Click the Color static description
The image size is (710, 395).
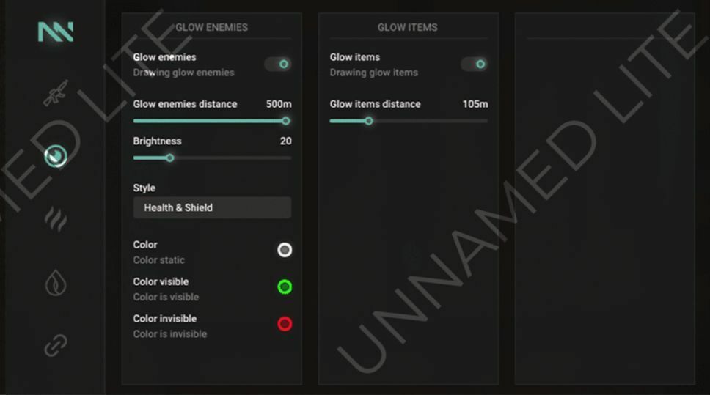coord(159,260)
